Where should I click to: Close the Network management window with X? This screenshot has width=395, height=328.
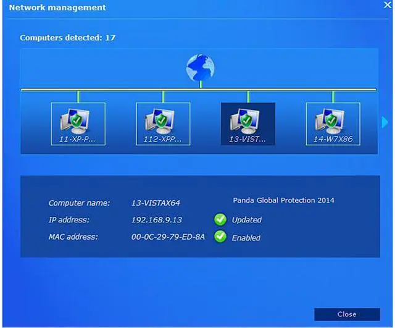[388, 4]
